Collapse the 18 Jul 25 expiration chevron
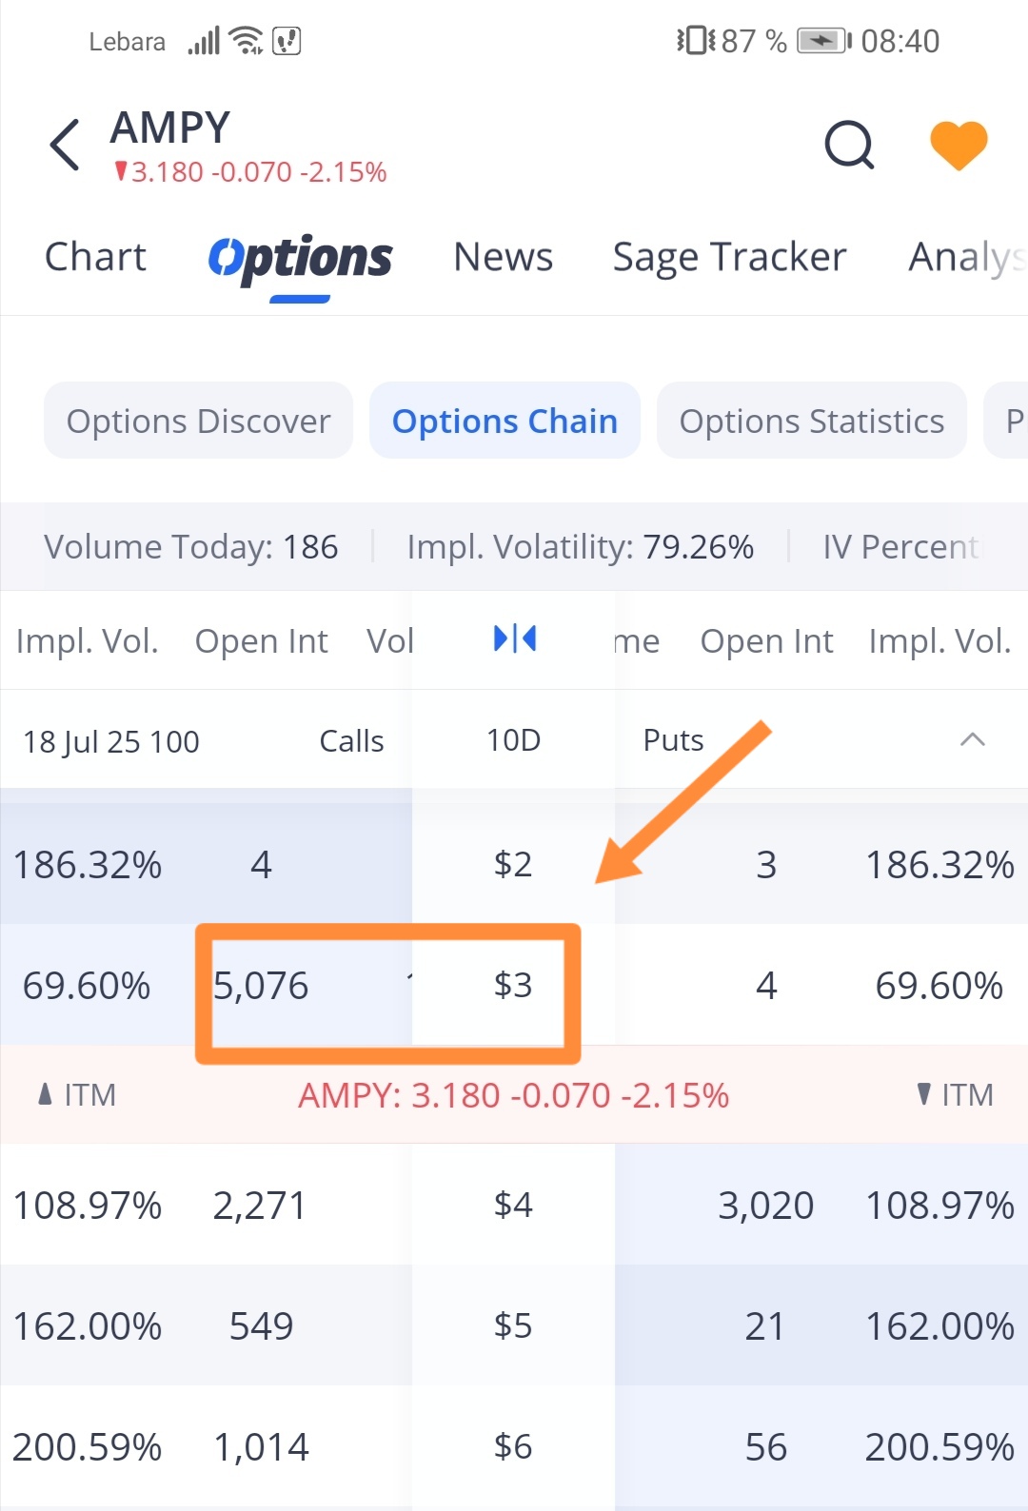Viewport: 1028px width, 1511px height. click(x=972, y=740)
